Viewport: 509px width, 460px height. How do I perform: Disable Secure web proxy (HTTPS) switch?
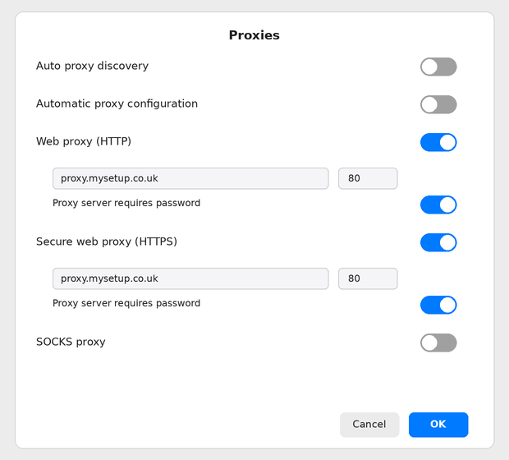[x=438, y=242]
